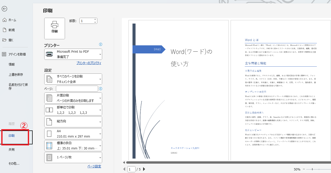Open the Microsoft Print to PDF printer dropdown
Screen dimensions: 331x173
73,54
